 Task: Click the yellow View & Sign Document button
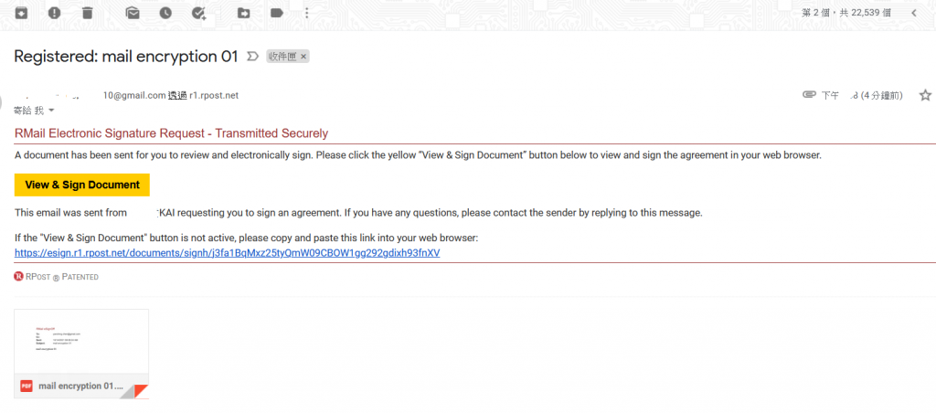[x=82, y=185]
